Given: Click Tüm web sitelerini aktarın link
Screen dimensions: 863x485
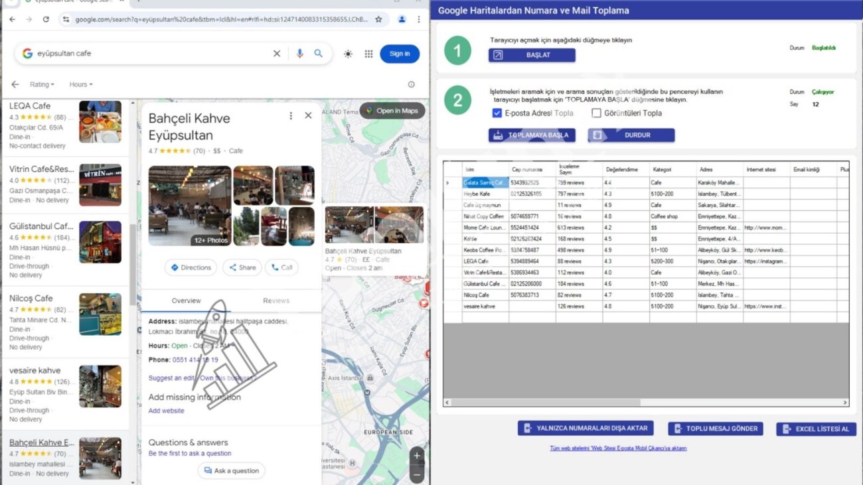Looking at the screenshot, I should (618, 449).
